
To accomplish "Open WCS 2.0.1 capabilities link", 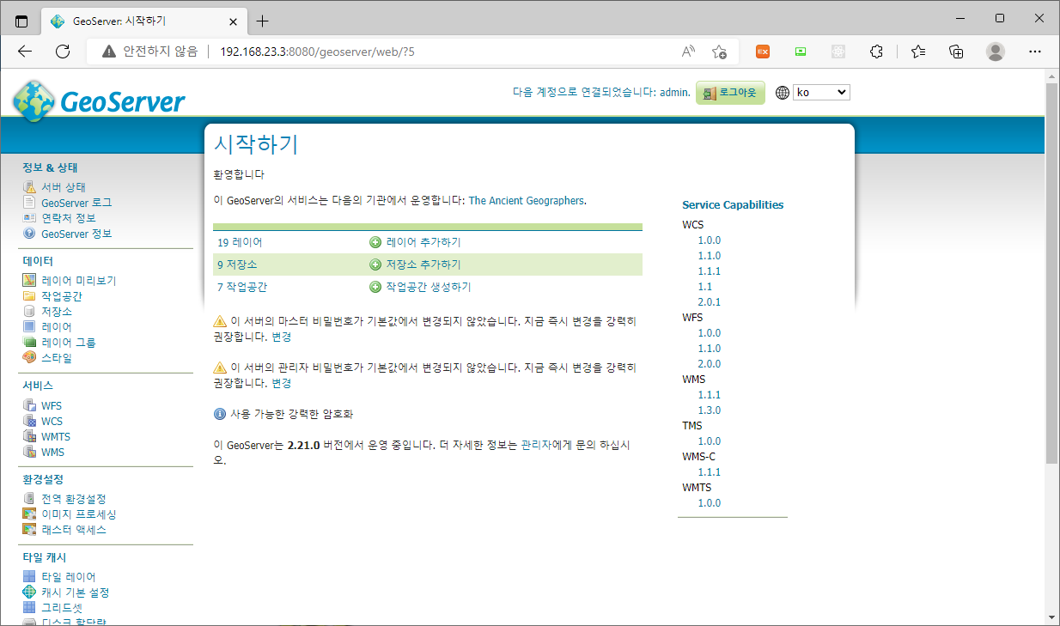I will pos(710,302).
